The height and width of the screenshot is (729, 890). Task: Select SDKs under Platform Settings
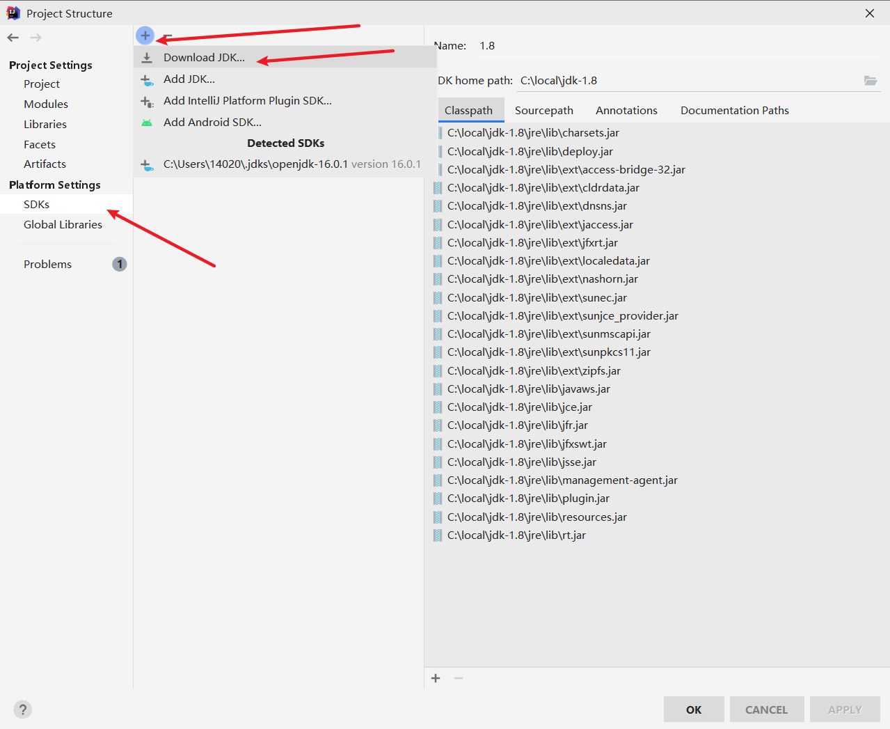point(66,205)
